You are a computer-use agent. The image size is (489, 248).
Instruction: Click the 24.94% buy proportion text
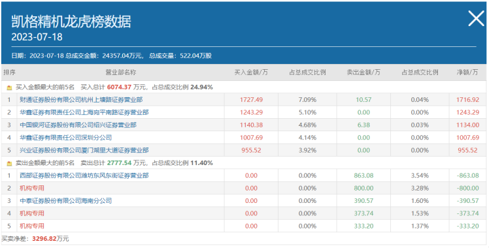[201, 87]
